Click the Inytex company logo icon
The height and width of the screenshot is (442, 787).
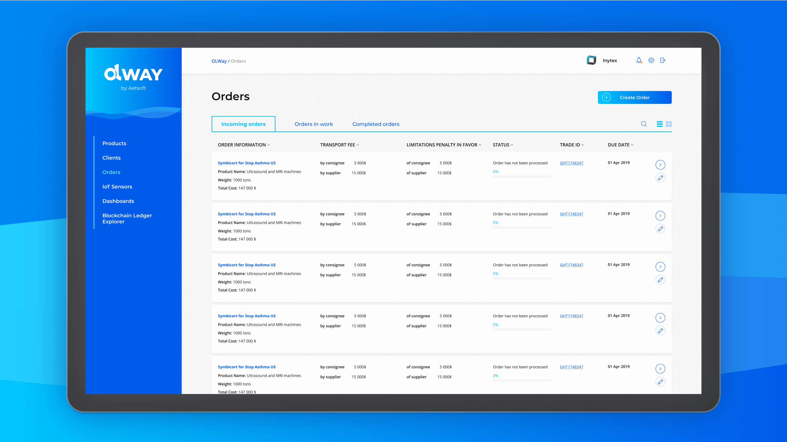click(591, 61)
